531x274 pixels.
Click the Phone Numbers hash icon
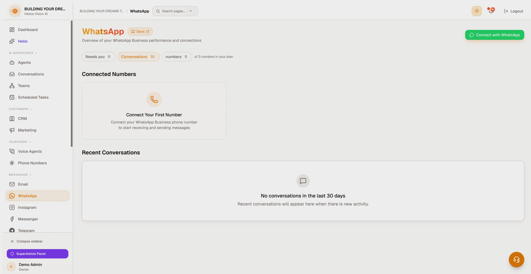click(12, 163)
